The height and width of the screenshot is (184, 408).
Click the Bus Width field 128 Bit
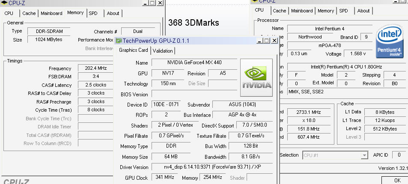coord(251,146)
